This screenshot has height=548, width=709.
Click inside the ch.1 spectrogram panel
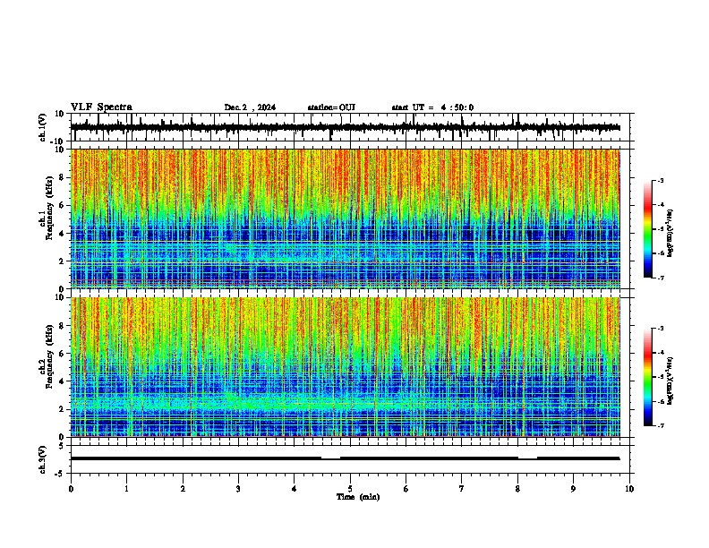coord(346,218)
